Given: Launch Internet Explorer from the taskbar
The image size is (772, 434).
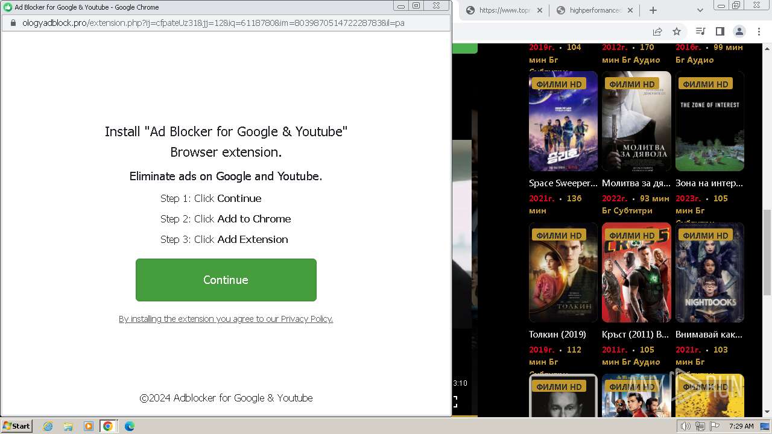Looking at the screenshot, I should pos(48,426).
